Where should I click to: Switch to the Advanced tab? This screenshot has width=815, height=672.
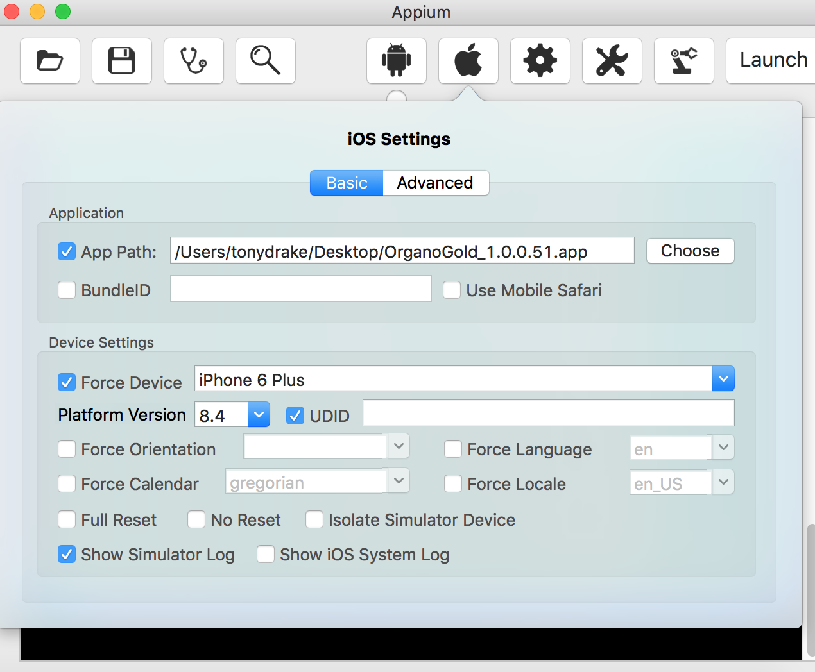(436, 183)
